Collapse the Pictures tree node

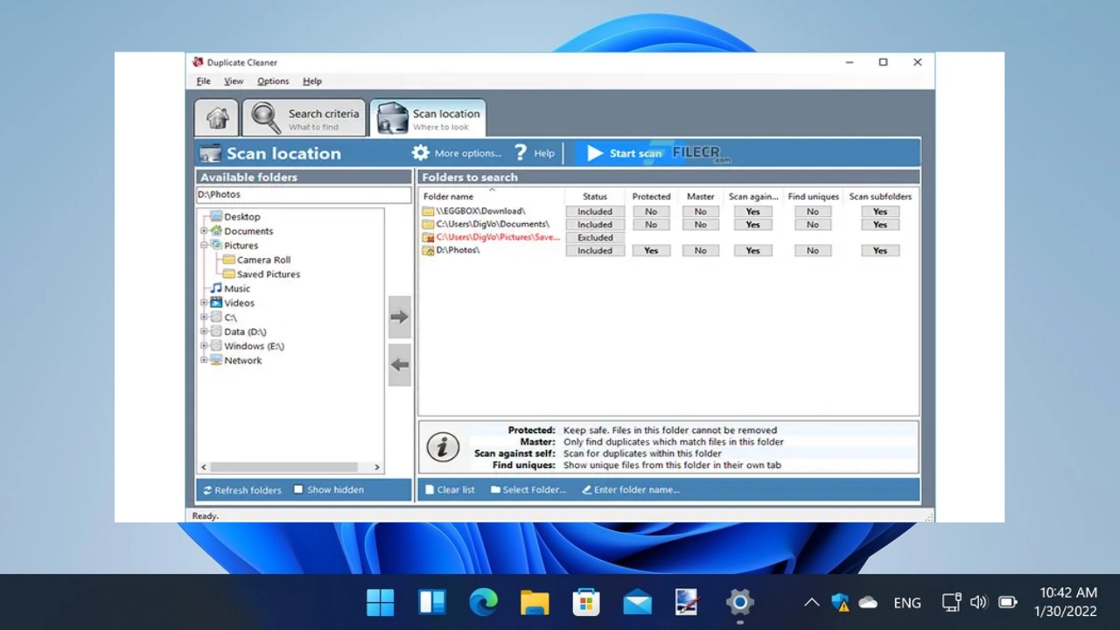pos(204,245)
